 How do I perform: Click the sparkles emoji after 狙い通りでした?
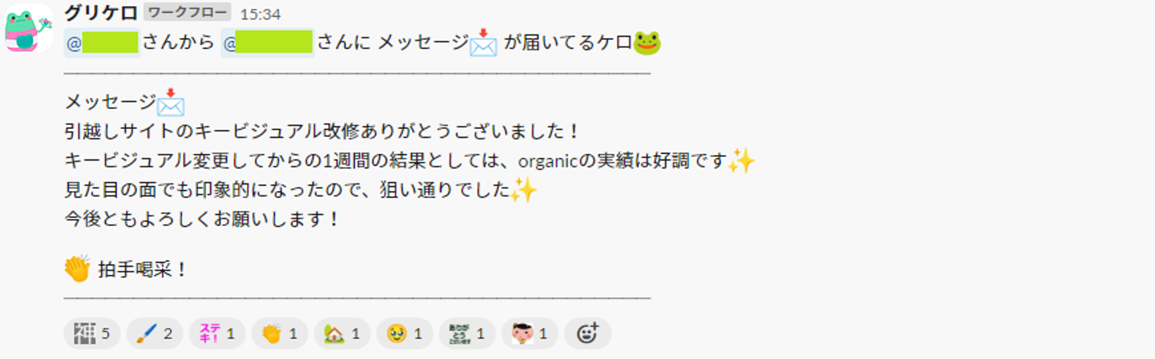point(523,191)
